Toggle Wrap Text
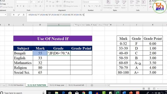Image resolution: width=167 pixels, height=94 pixels. [69, 2]
